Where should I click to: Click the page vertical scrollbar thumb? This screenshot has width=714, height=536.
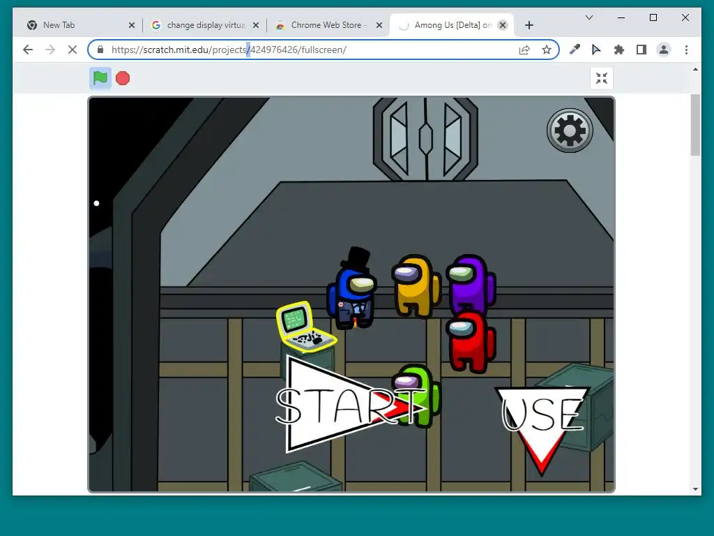point(695,126)
